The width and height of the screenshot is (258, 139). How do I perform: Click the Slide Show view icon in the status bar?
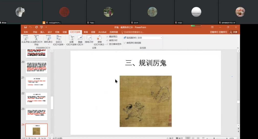pos(203,138)
